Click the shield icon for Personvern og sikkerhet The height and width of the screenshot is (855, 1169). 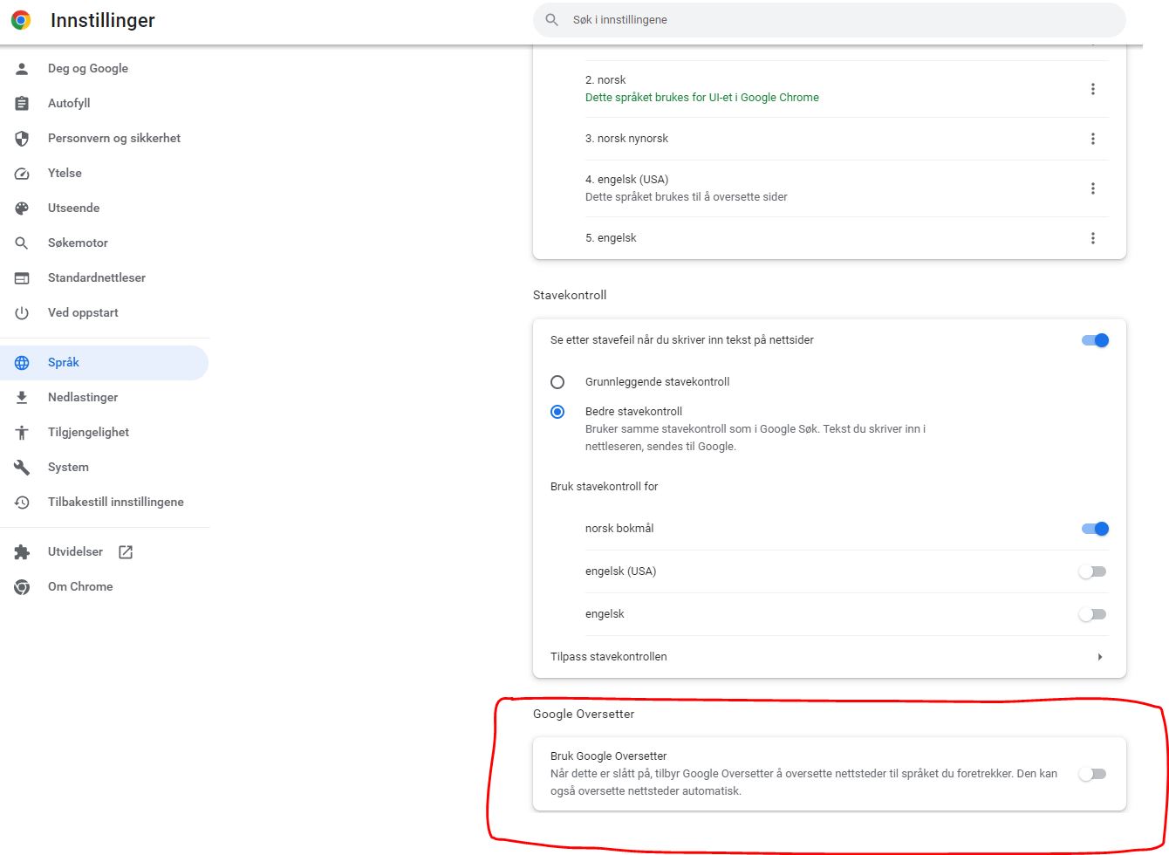pos(22,138)
